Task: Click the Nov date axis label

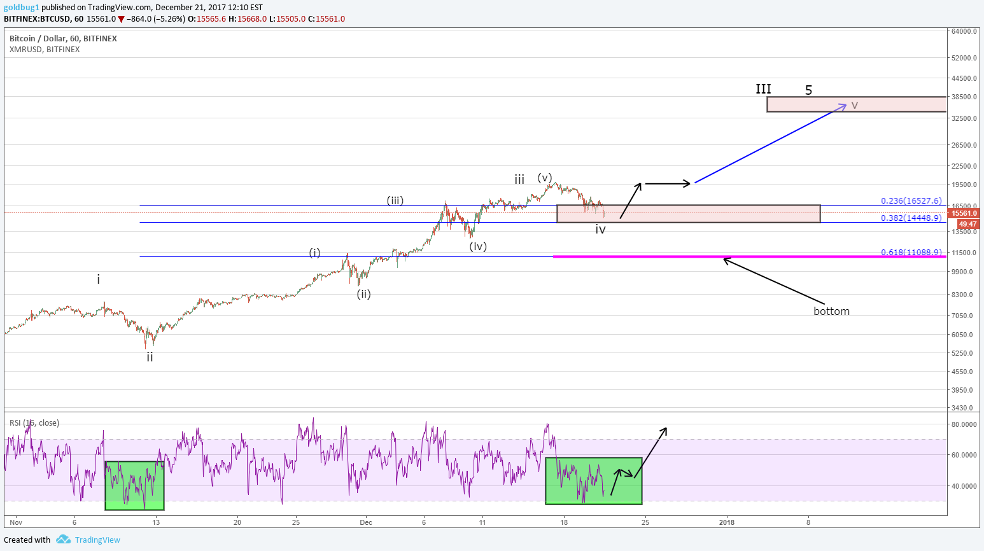Action: coord(16,522)
